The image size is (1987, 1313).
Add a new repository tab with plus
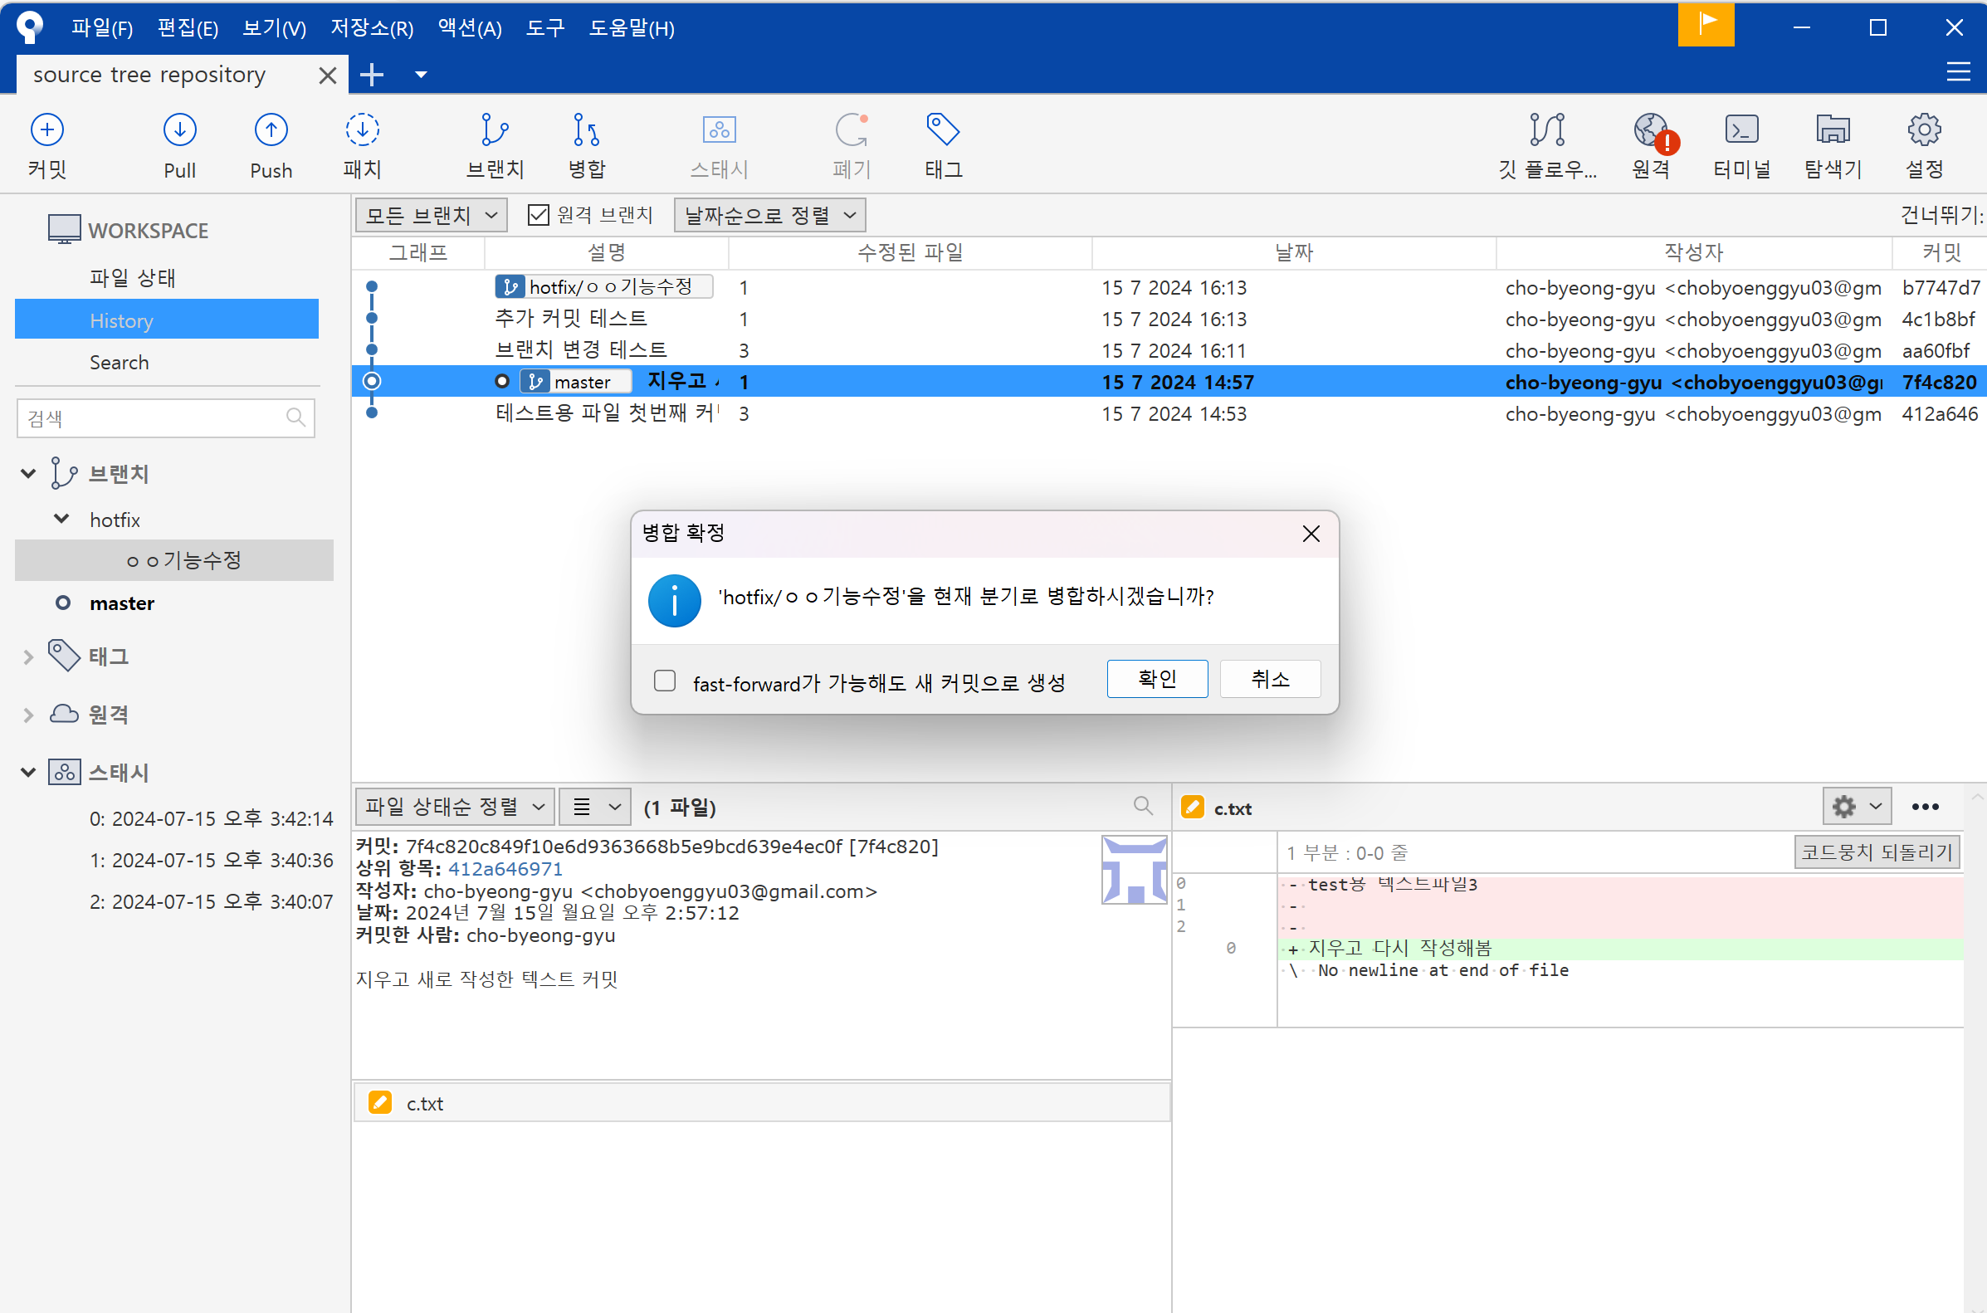tap(371, 75)
